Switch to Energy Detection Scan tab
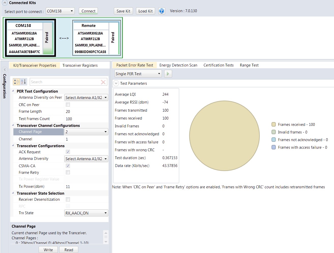334x253 pixels. [x=178, y=65]
